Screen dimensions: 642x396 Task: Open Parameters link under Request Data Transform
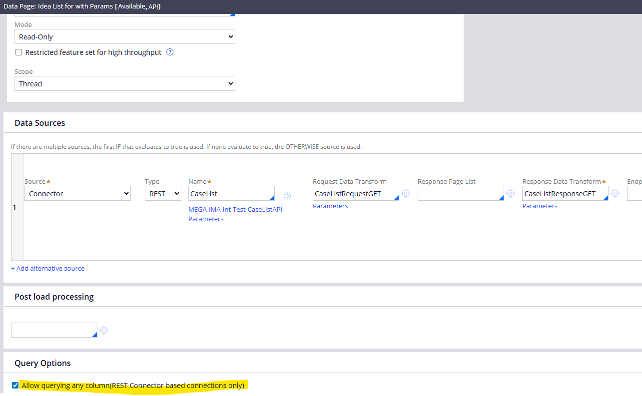(330, 206)
